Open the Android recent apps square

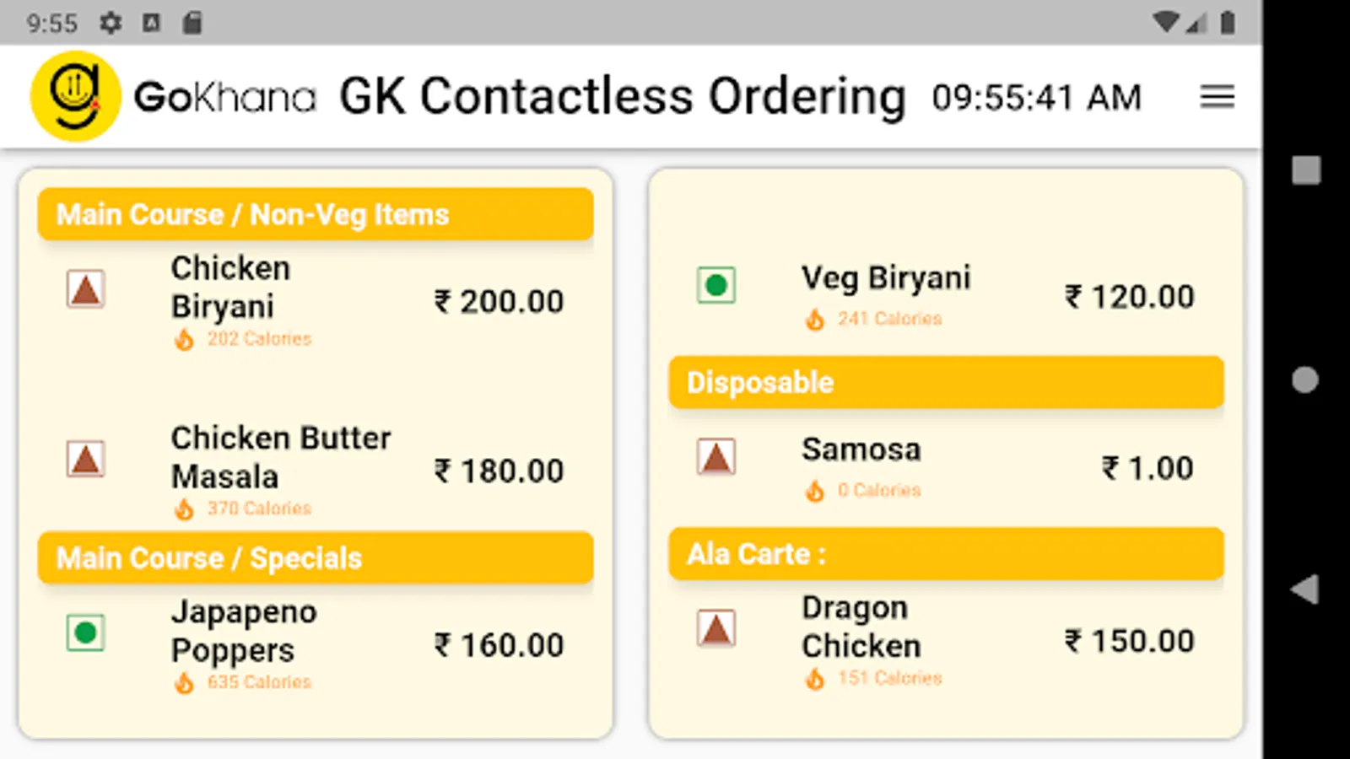1305,170
